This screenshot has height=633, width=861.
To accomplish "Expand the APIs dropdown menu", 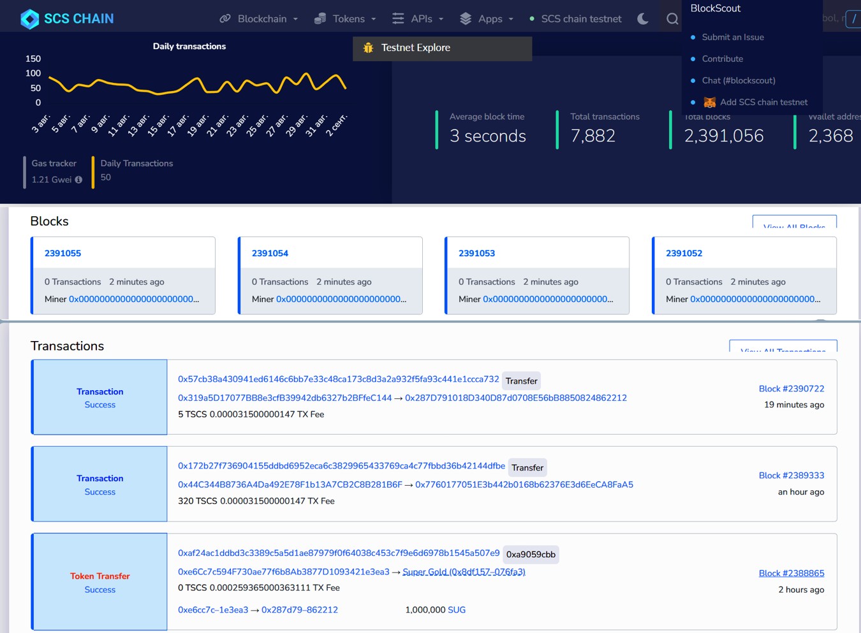I will 418,18.
